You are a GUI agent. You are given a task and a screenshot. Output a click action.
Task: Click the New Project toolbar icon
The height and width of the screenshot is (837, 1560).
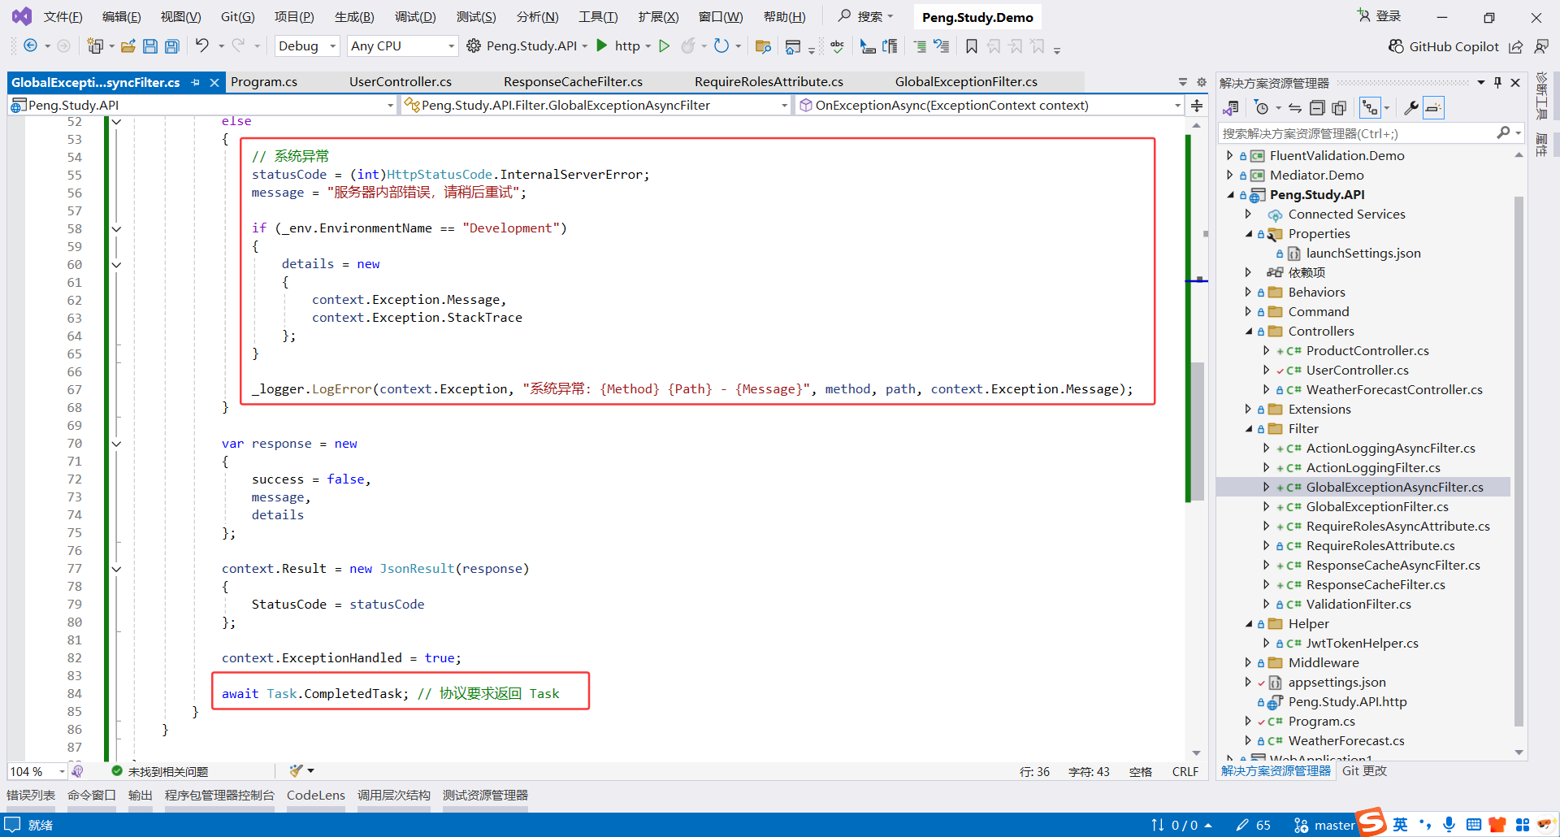click(x=95, y=46)
